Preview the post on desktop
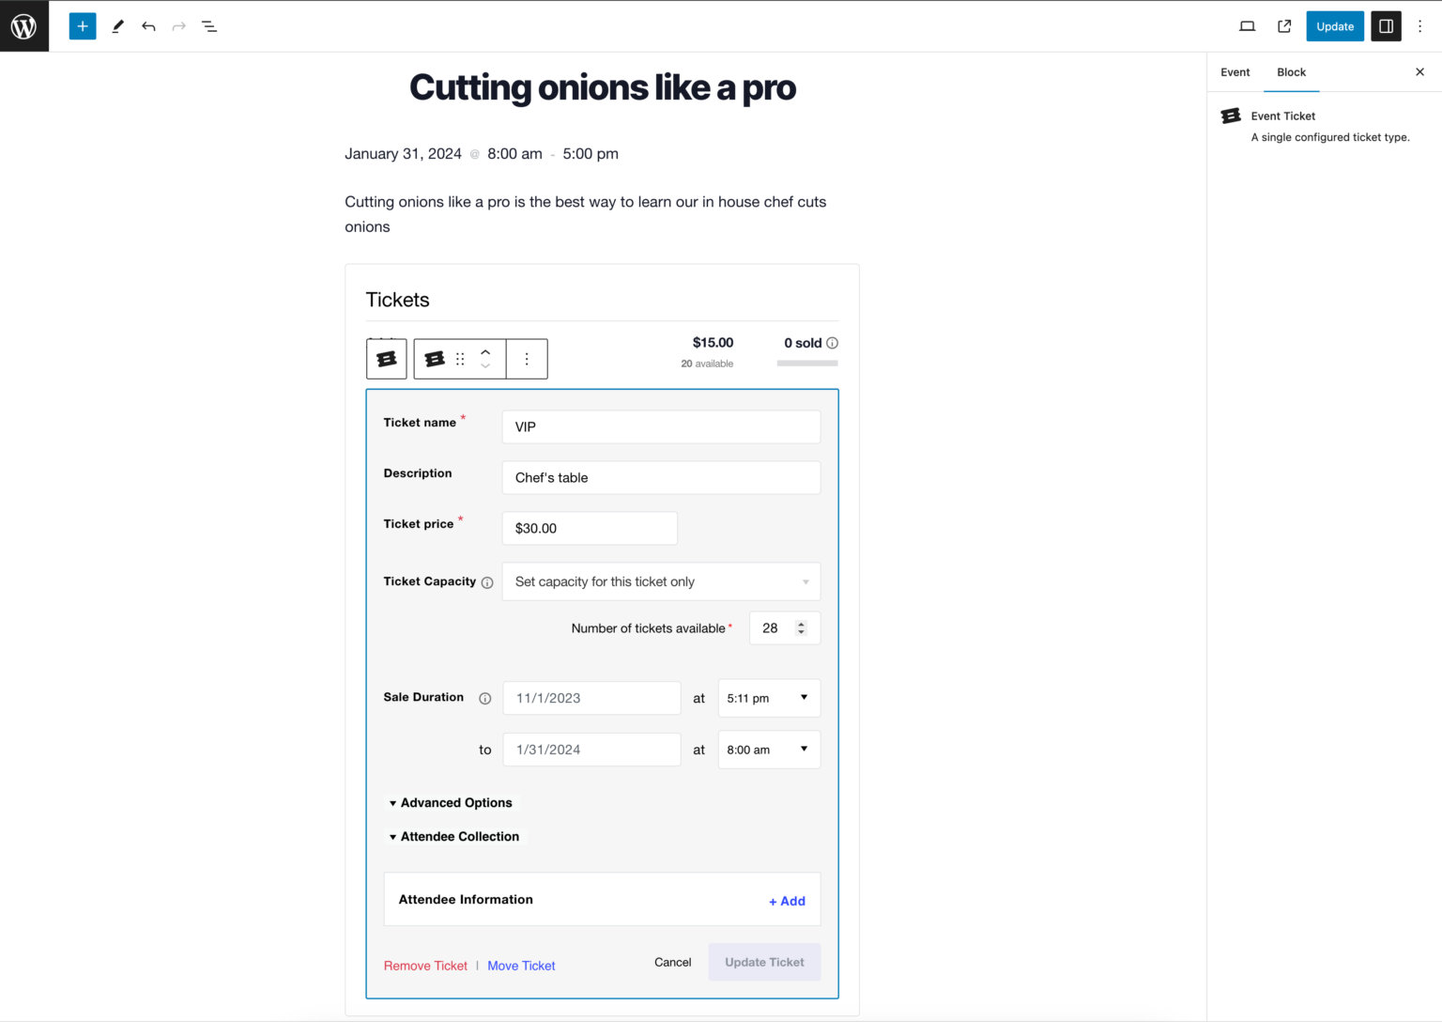 [x=1247, y=26]
